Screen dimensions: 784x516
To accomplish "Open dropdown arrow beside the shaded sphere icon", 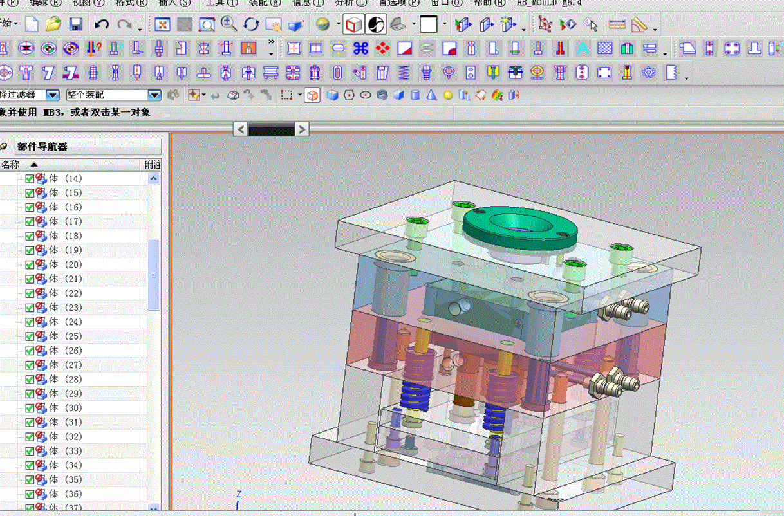I will pyautogui.click(x=338, y=25).
